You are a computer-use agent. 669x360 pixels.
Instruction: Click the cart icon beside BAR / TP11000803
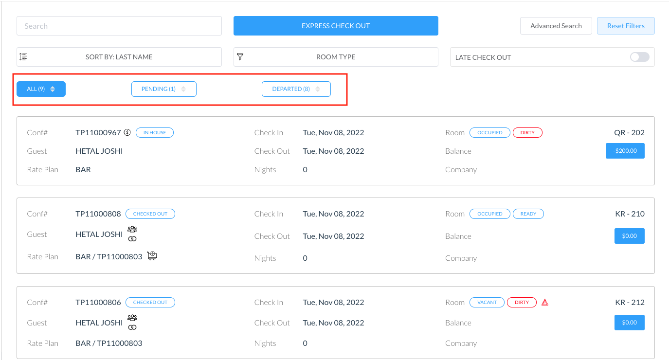(x=152, y=256)
